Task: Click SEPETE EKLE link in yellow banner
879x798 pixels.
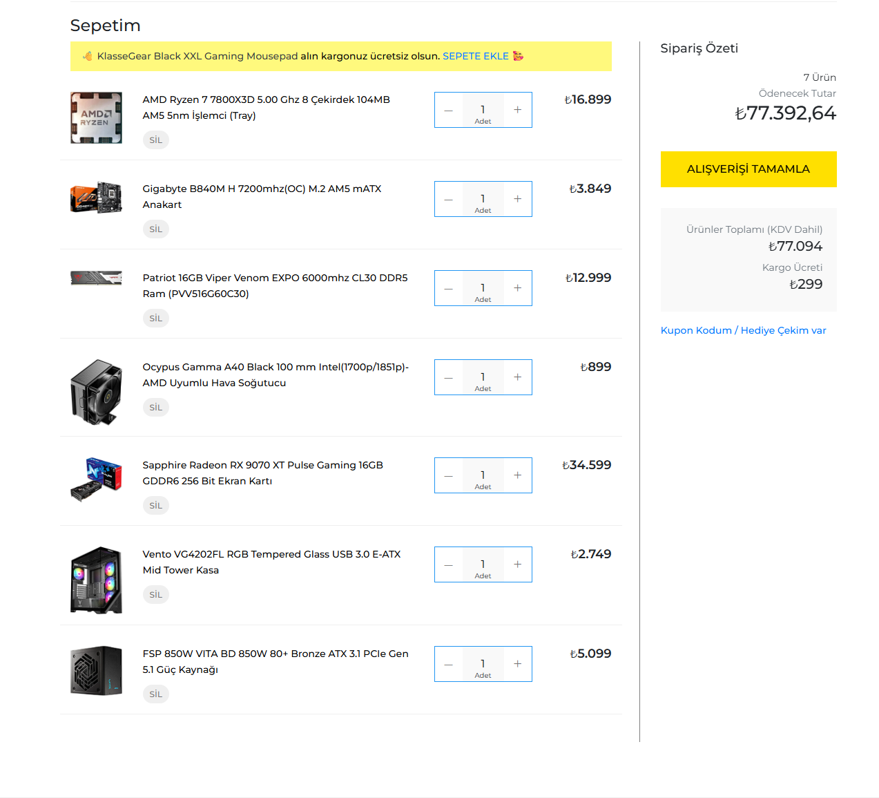Action: coord(476,56)
